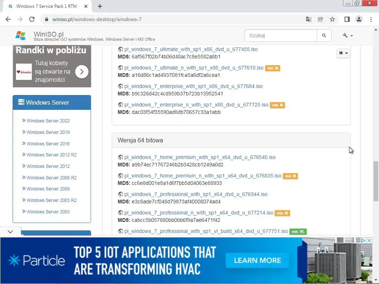Click the Wersja 64 bitowa heading
Image resolution: width=379 pixels, height=284 pixels.
[140, 140]
